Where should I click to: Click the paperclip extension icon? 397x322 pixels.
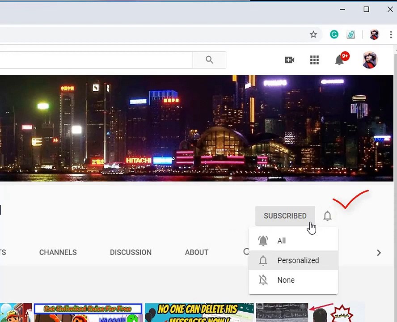(x=351, y=34)
